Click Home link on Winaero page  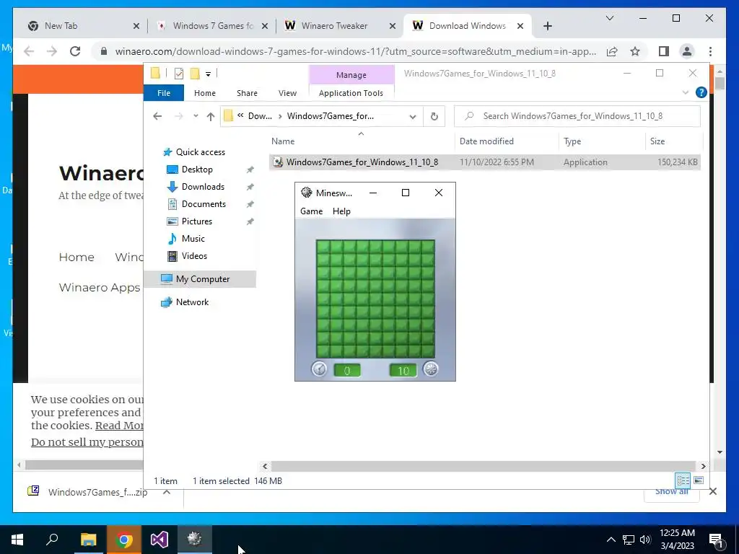[76, 258]
